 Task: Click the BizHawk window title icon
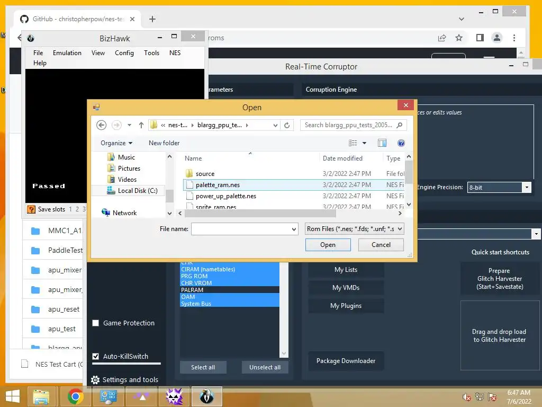[30, 38]
